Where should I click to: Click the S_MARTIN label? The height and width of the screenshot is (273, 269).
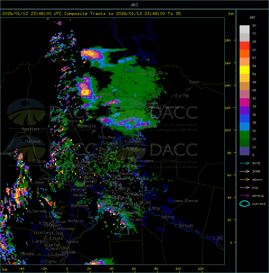(122, 189)
